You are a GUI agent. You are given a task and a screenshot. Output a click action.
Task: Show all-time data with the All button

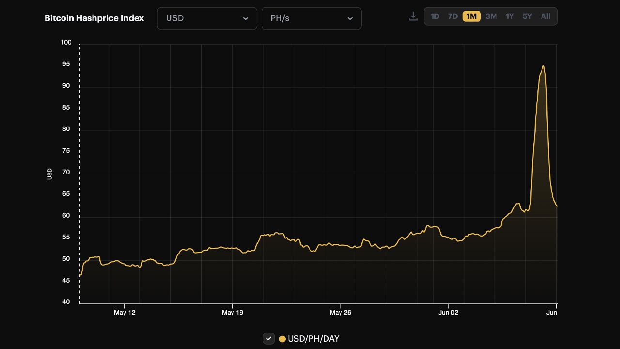click(545, 16)
